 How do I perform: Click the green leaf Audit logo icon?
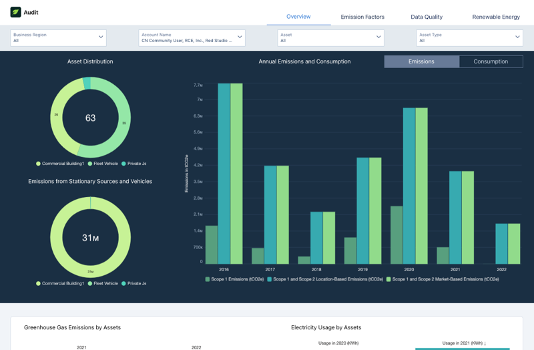[x=15, y=12]
